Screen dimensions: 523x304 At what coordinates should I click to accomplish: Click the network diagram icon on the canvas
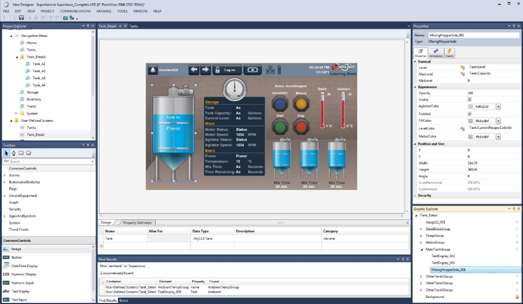tap(270, 70)
